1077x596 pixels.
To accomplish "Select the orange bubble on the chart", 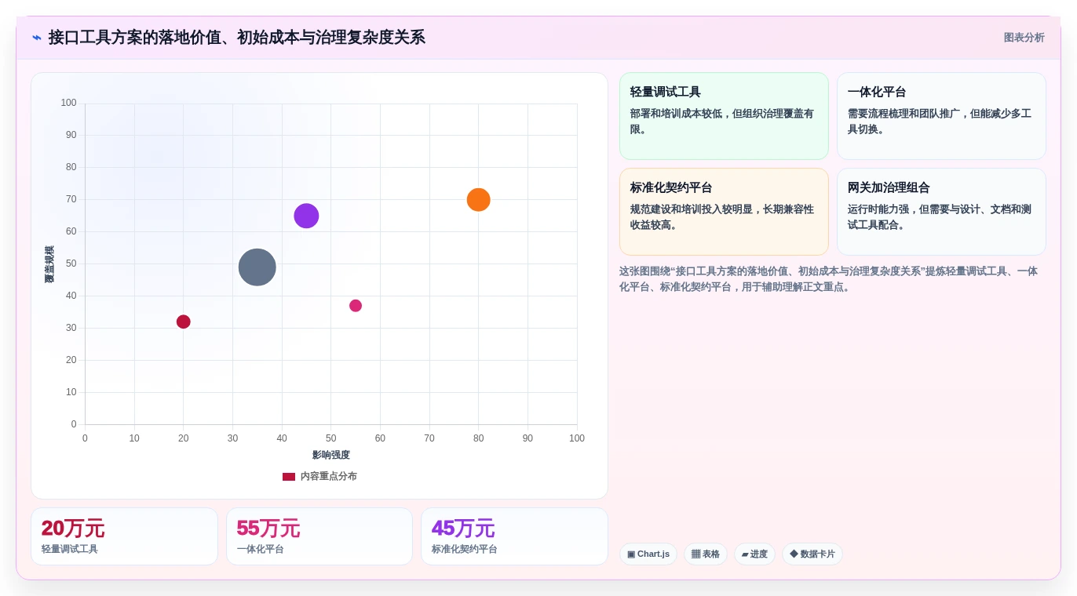I will click(478, 200).
